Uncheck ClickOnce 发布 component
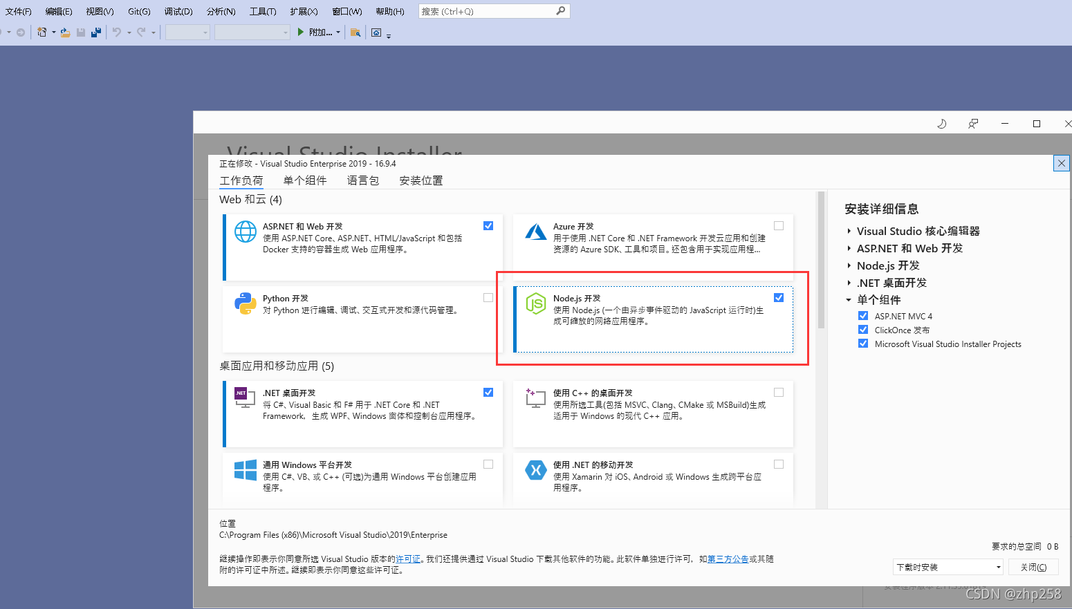The width and height of the screenshot is (1072, 609). [863, 329]
